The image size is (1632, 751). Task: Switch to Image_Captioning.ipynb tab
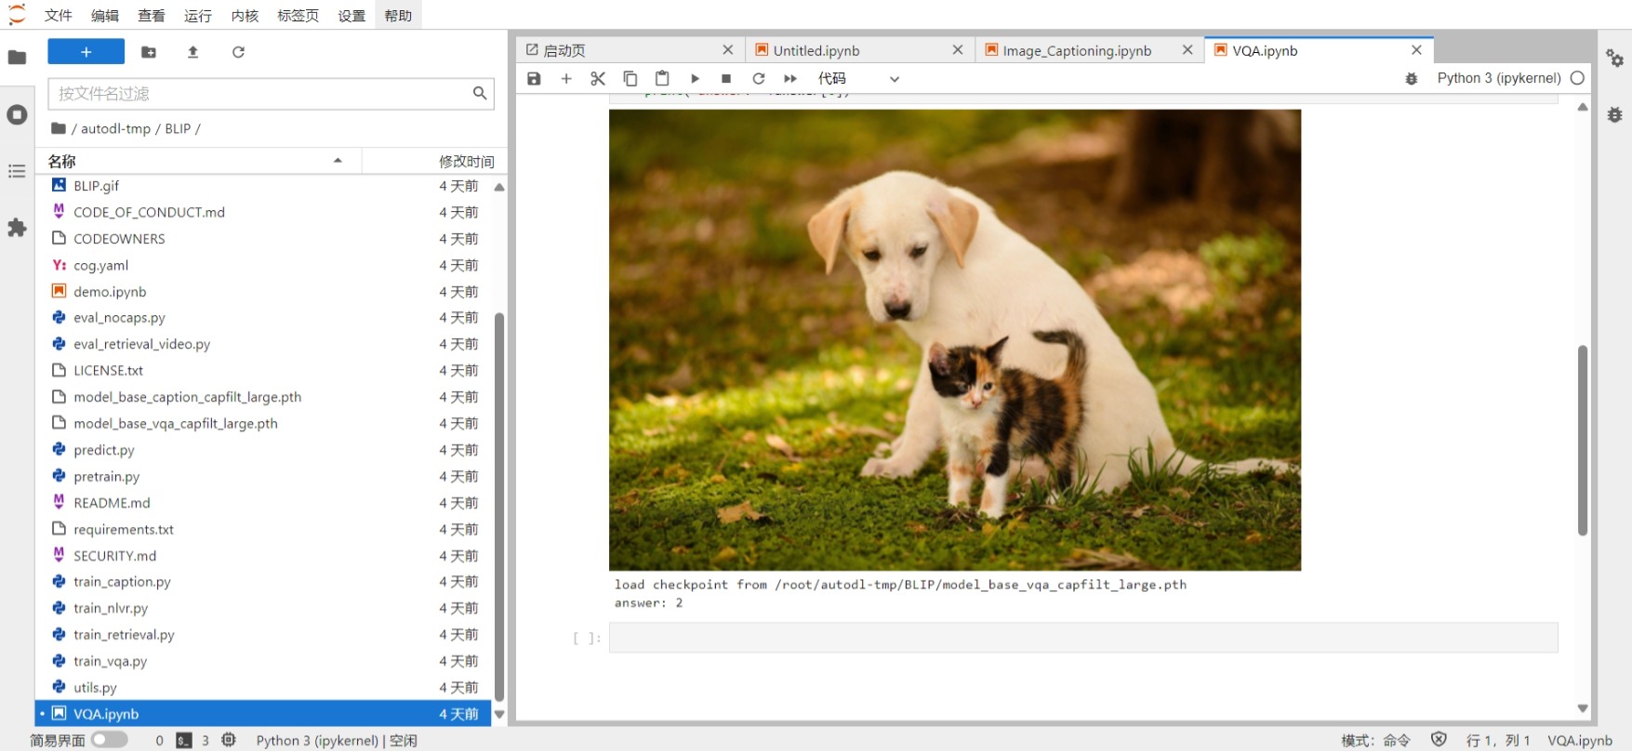pos(1076,50)
